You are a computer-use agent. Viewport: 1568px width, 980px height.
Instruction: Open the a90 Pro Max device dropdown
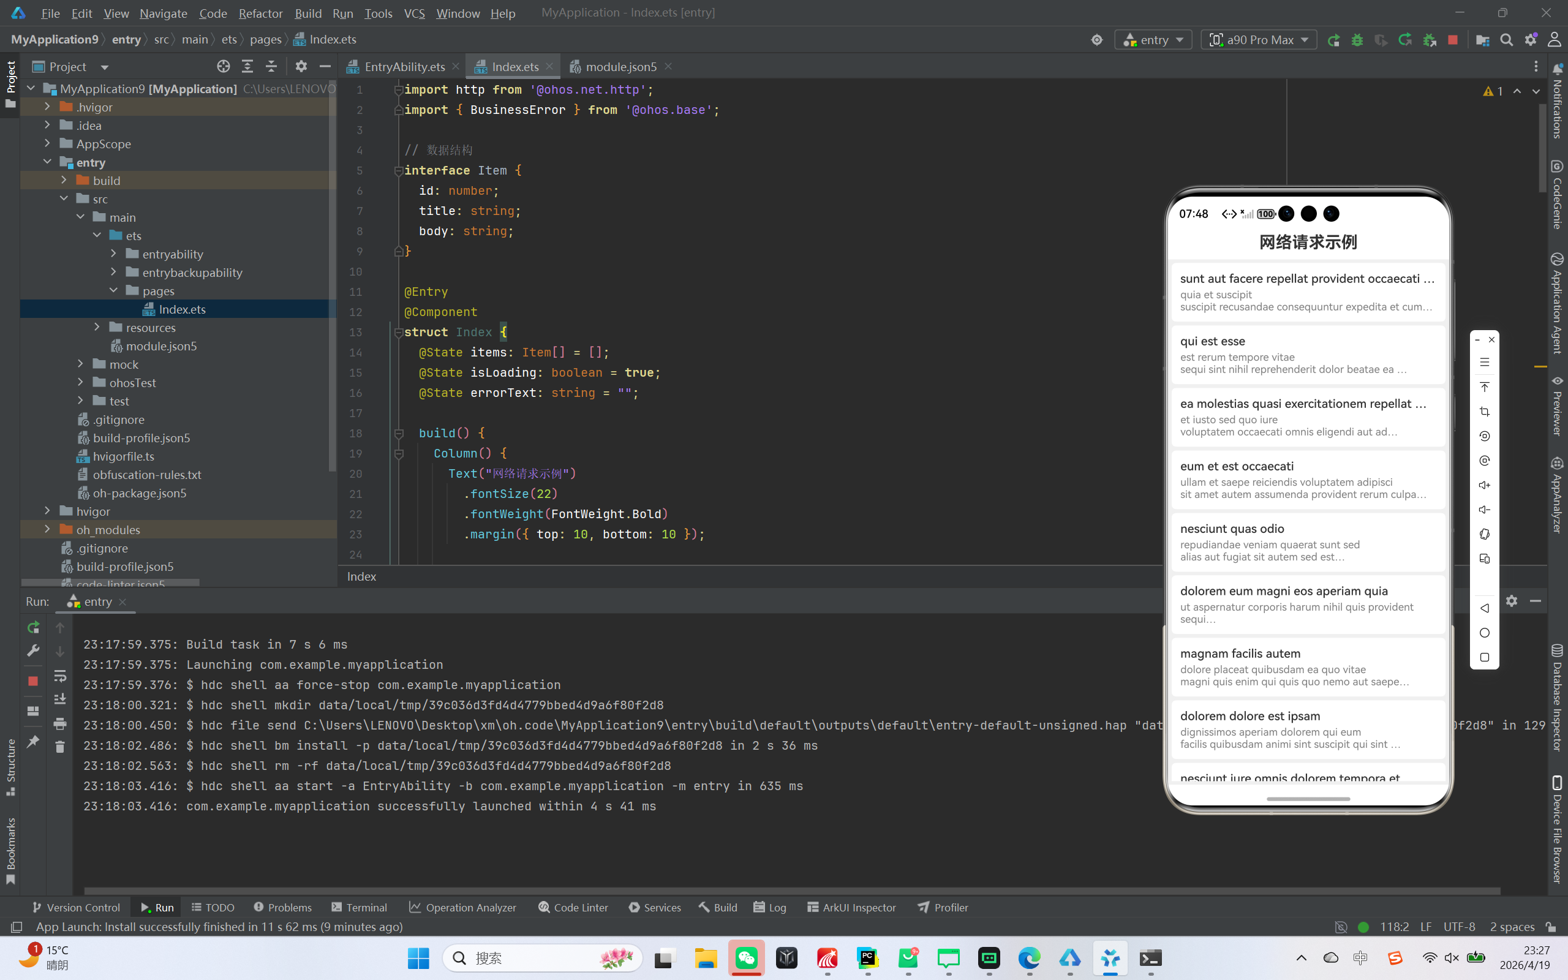coord(1259,40)
